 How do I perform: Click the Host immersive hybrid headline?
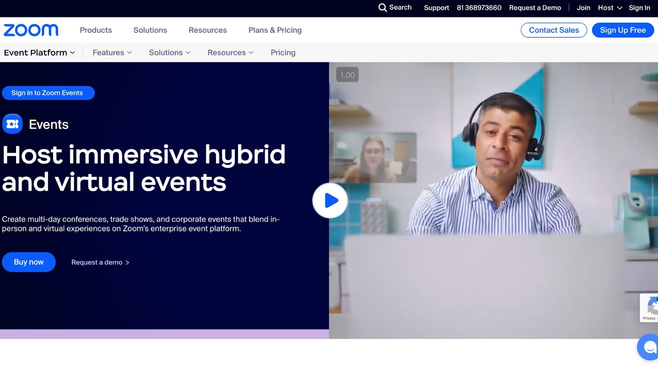[x=144, y=168]
